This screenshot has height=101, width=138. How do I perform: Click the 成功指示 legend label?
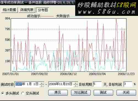(34, 16)
